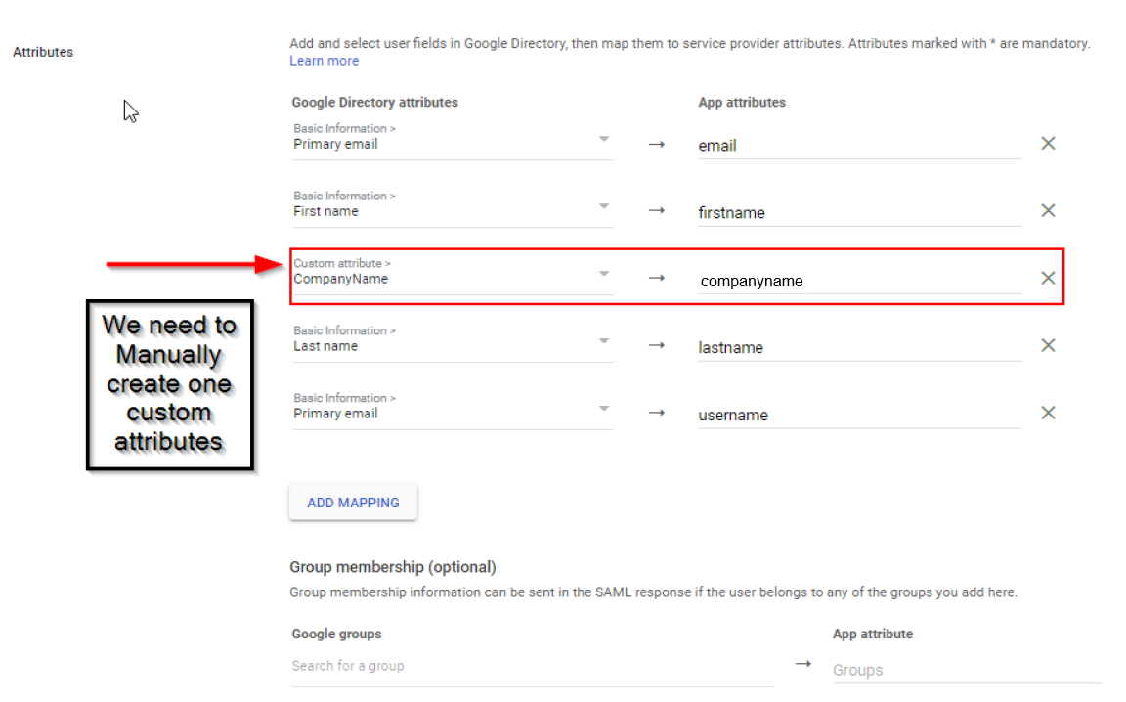Open the CompanyName custom attribute dropdown
This screenshot has width=1126, height=702.
[603, 274]
